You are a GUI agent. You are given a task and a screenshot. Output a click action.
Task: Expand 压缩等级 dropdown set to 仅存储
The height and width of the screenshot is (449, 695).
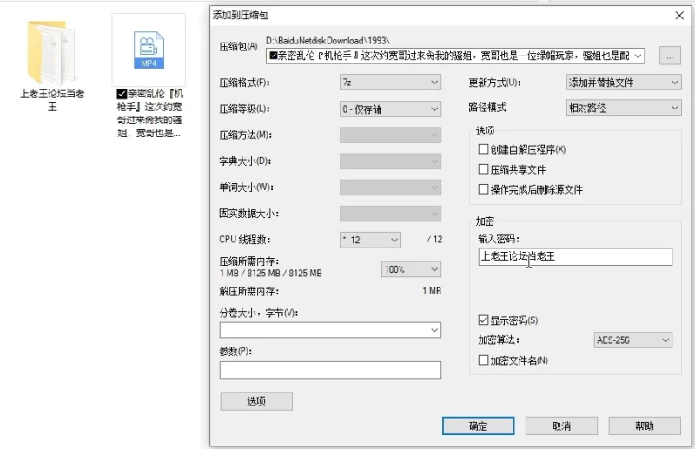click(390, 109)
